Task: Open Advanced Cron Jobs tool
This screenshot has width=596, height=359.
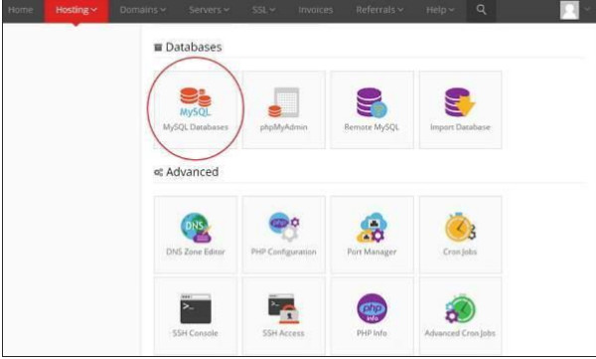Action: (x=460, y=316)
